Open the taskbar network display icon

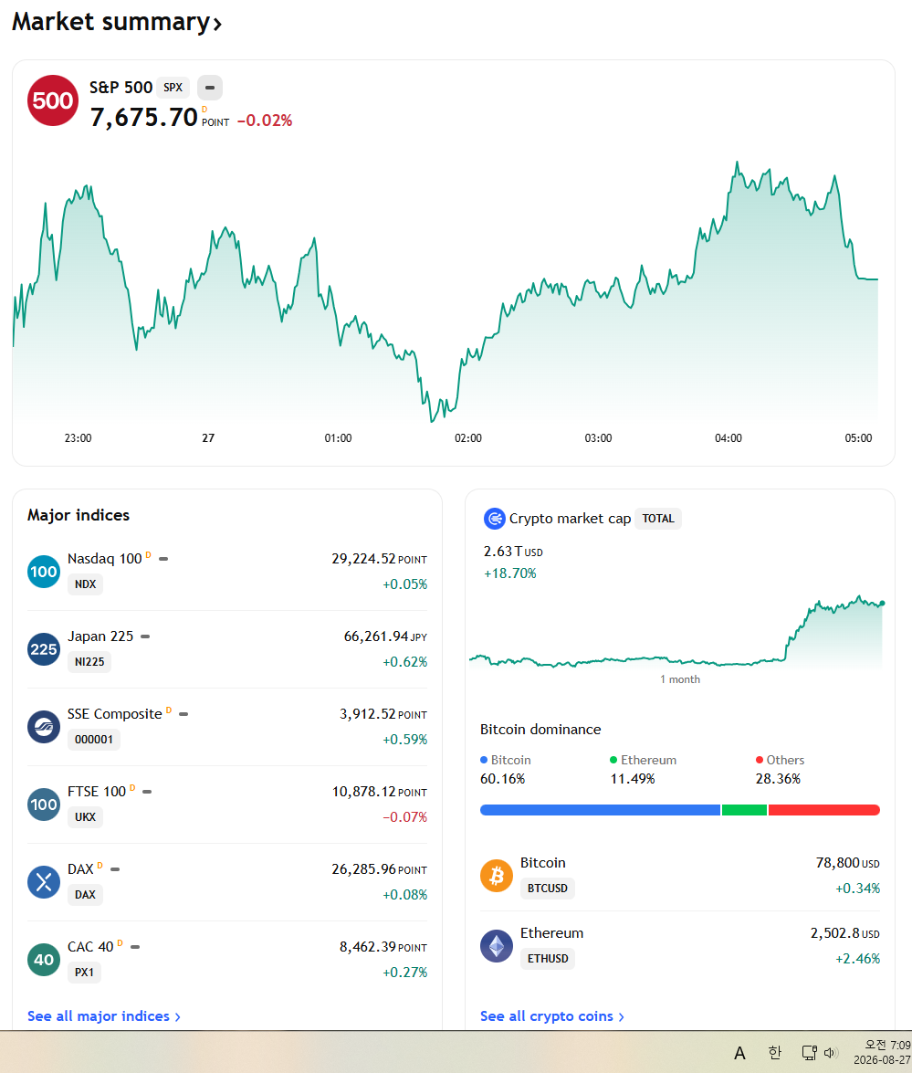(810, 1053)
